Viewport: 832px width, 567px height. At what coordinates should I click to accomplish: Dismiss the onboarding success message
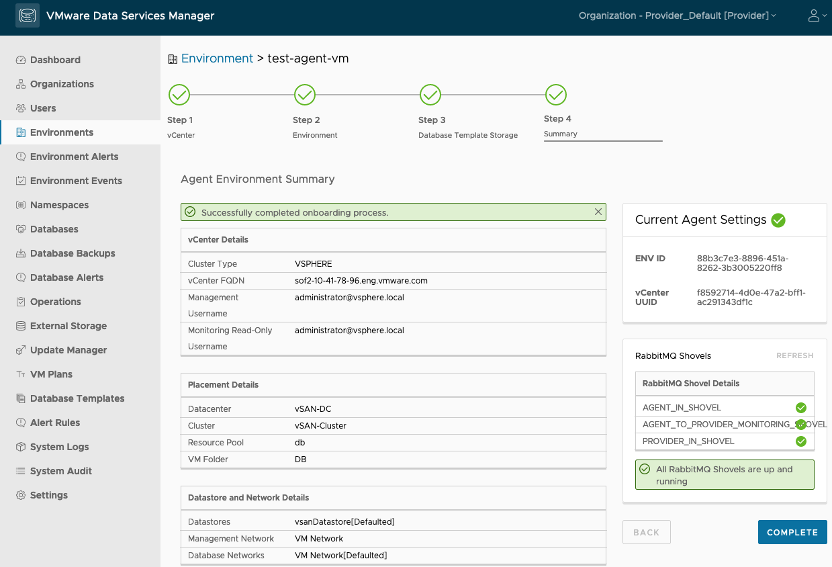coord(598,212)
